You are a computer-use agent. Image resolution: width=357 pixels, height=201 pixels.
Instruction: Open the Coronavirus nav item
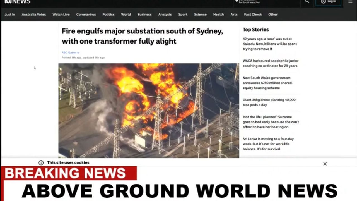[x=86, y=15]
